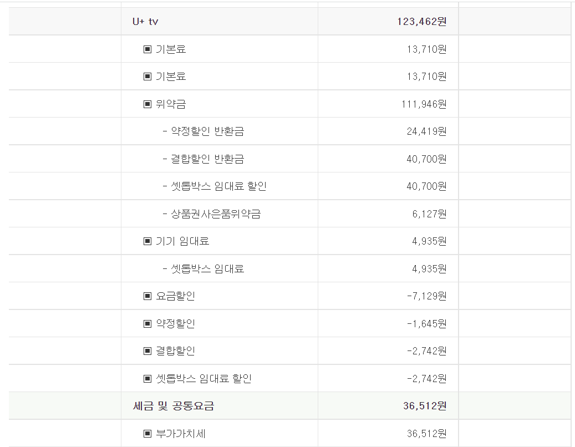Click the -1,645원 discount amount
The width and height of the screenshot is (575, 447).
(x=426, y=323)
